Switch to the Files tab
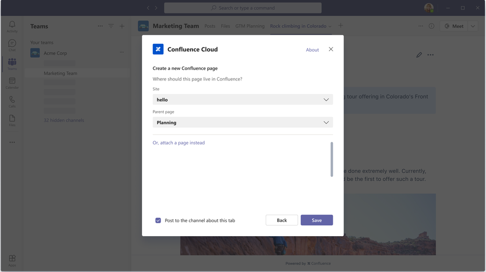 click(225, 26)
